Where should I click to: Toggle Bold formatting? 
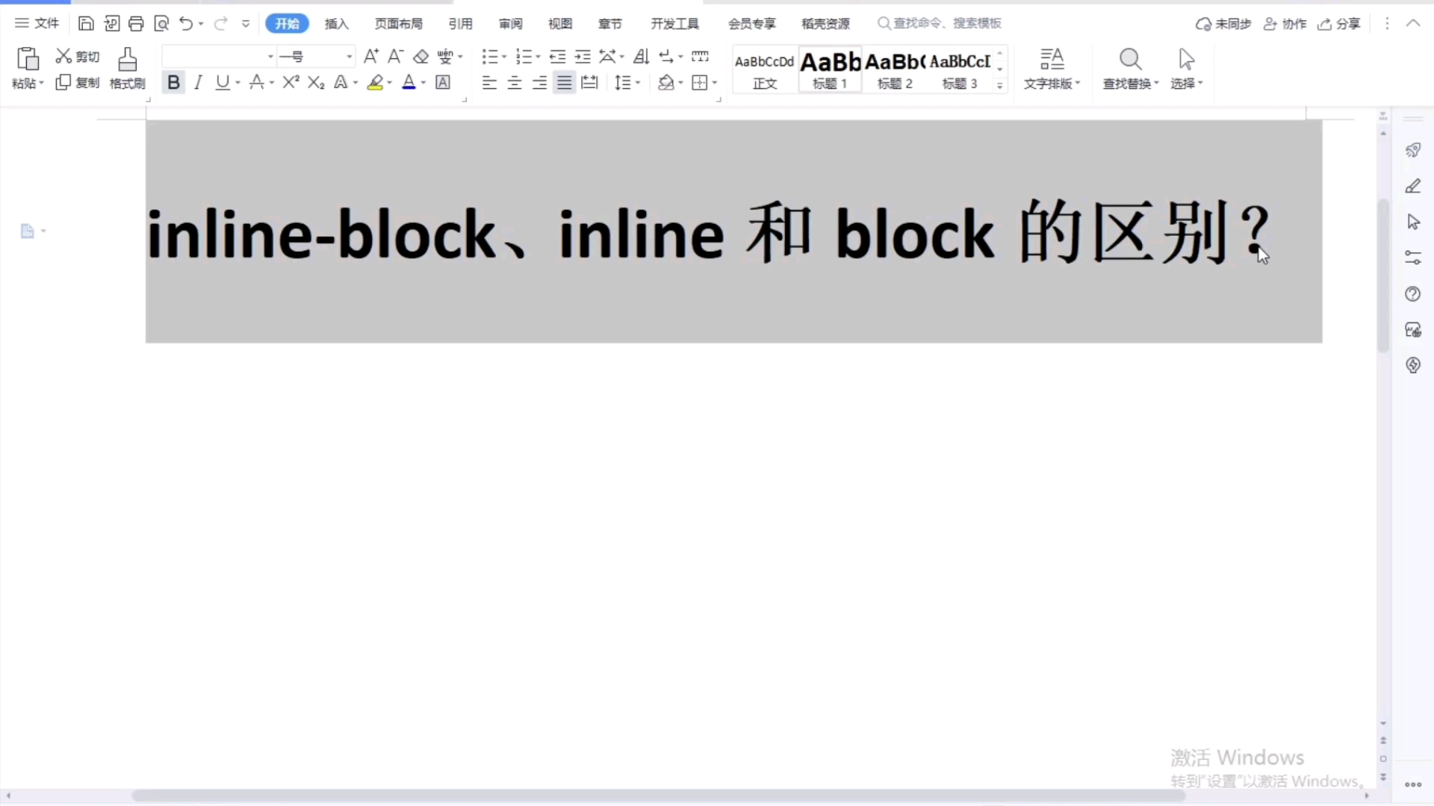click(x=173, y=82)
